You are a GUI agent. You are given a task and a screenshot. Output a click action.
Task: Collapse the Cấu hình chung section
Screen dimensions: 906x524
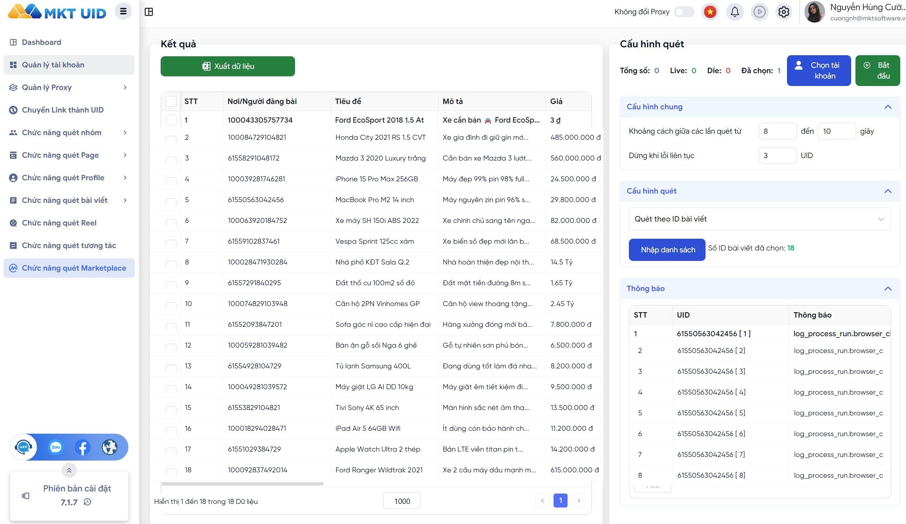pyautogui.click(x=888, y=107)
